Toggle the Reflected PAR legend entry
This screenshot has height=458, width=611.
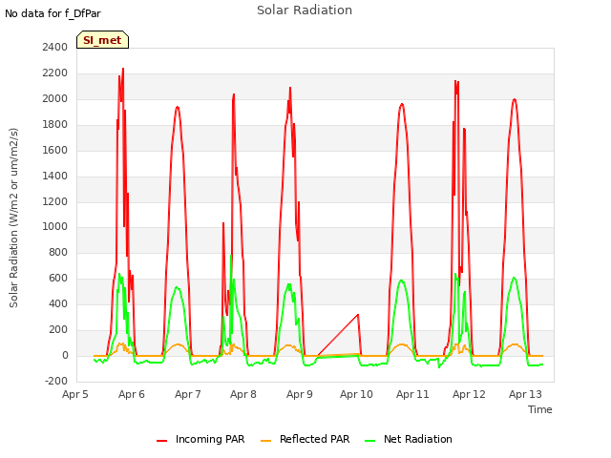pyautogui.click(x=305, y=439)
